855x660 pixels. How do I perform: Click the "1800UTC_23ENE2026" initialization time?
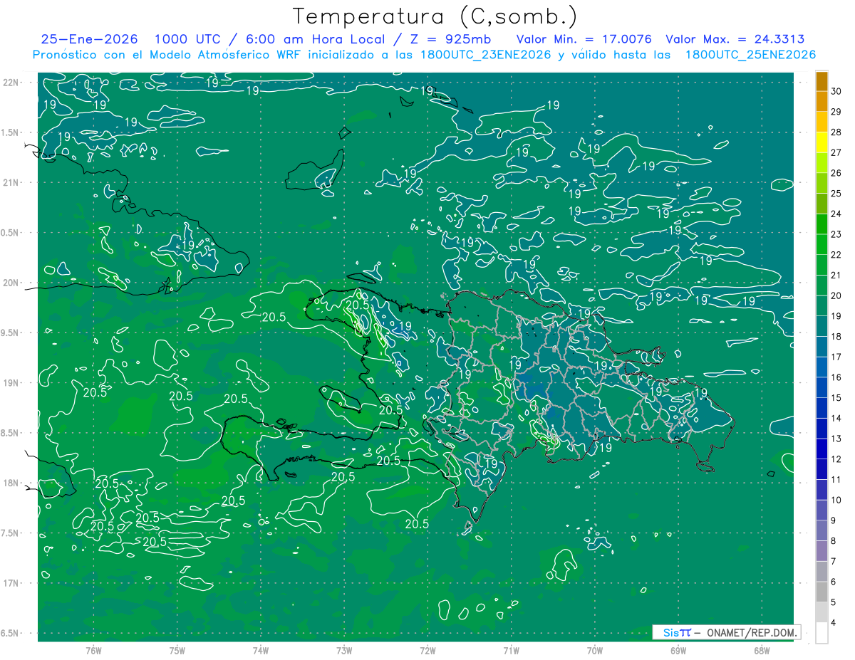[484, 55]
